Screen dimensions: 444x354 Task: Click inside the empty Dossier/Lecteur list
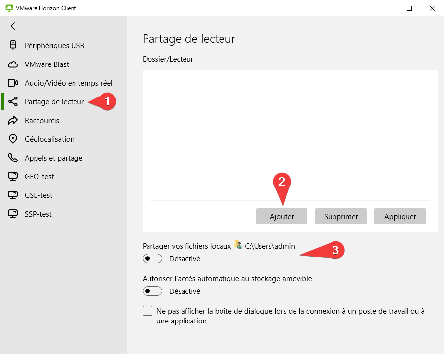(290, 133)
